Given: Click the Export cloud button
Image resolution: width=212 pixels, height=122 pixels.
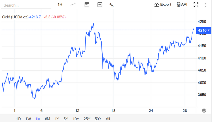Looking at the screenshot, I should [163, 5].
